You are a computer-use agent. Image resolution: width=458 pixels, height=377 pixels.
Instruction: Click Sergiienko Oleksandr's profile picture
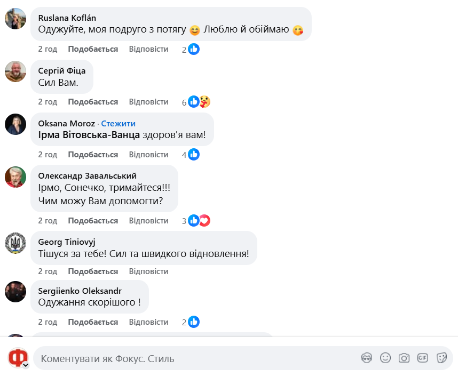tap(15, 292)
